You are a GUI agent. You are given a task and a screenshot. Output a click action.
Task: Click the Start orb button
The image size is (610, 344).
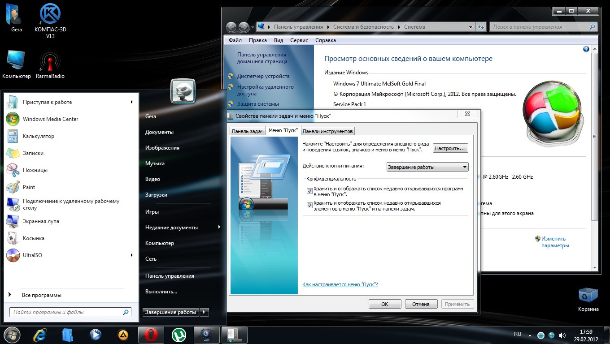(12, 335)
